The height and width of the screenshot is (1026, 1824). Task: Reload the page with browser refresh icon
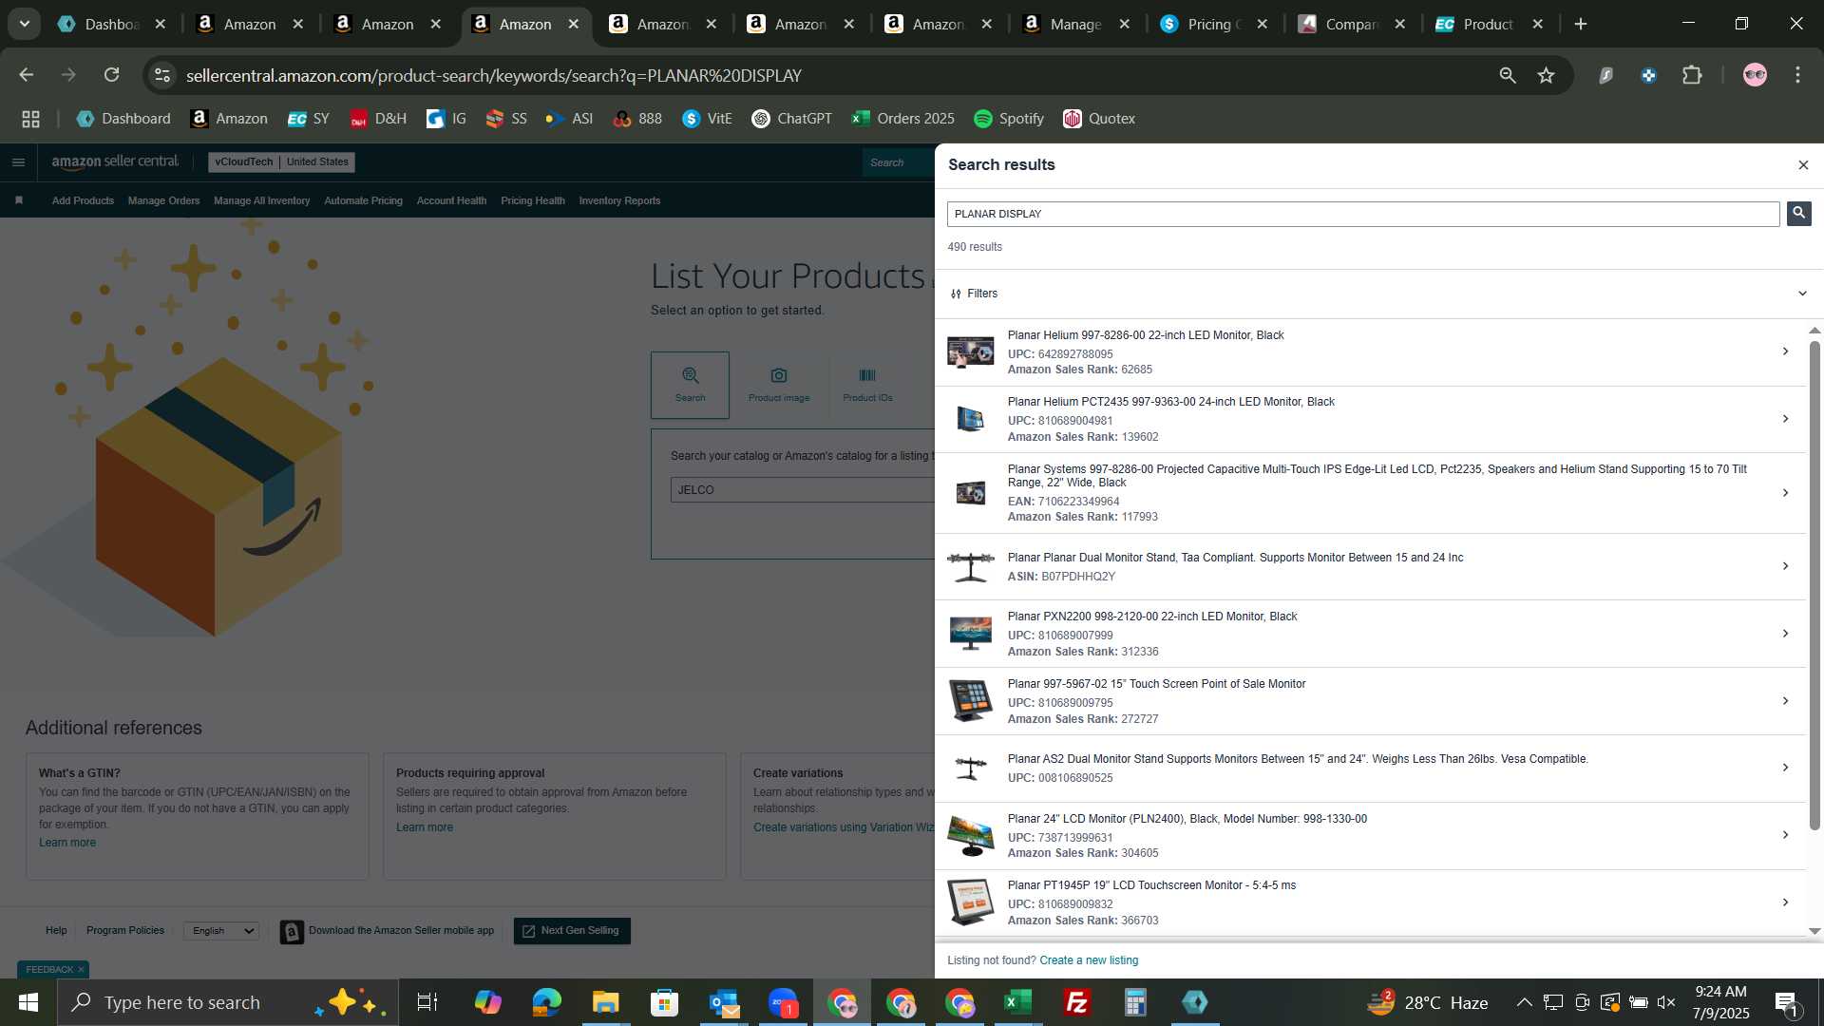(x=112, y=75)
